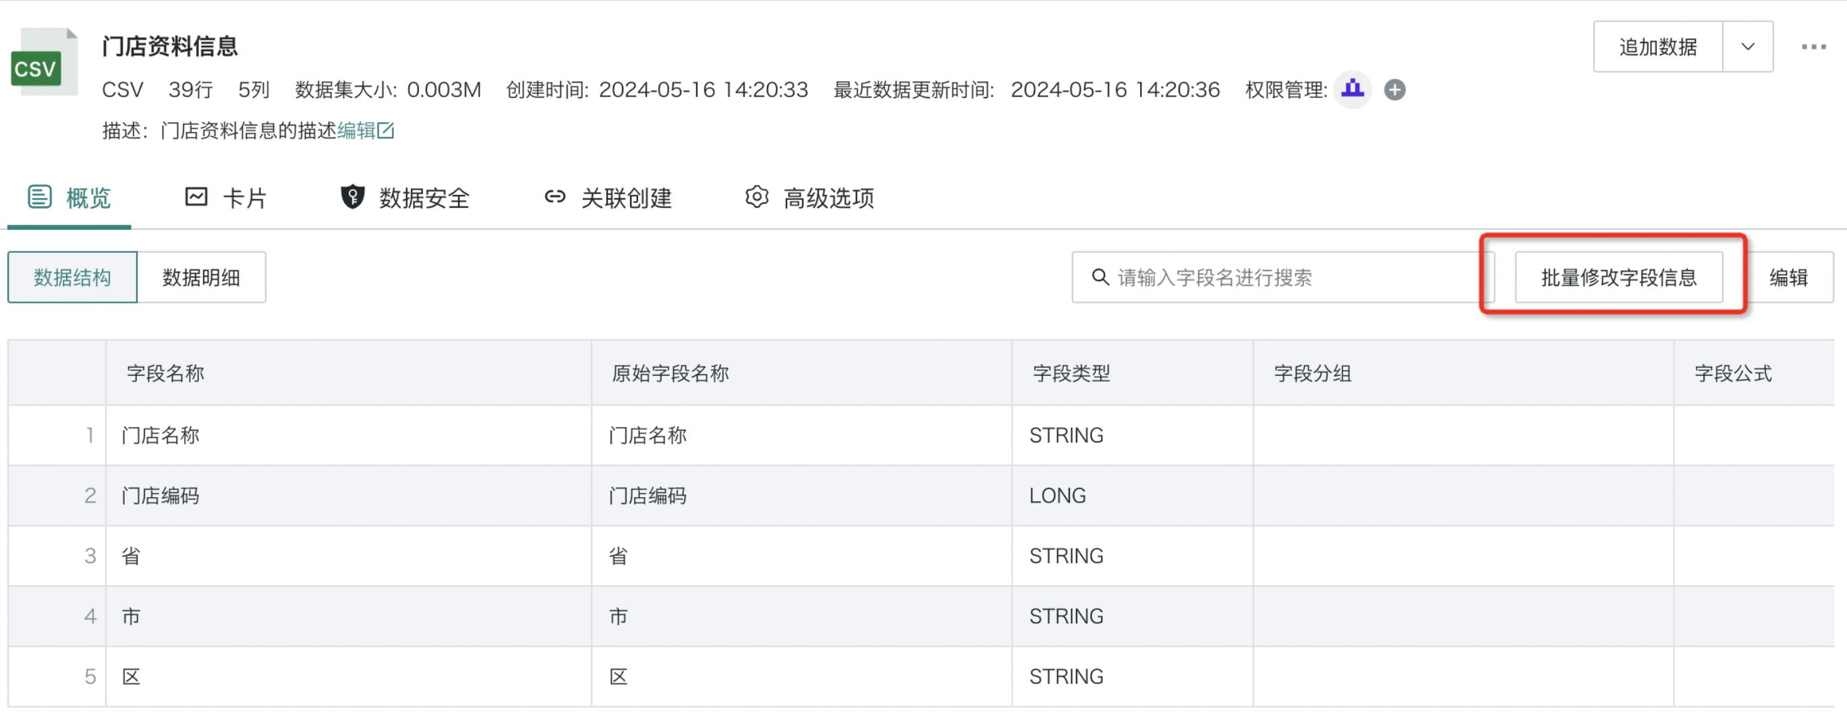Select the 数据结构 view toggle
The image size is (1847, 715).
click(x=72, y=277)
